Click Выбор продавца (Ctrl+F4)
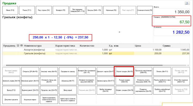 (x=105, y=90)
